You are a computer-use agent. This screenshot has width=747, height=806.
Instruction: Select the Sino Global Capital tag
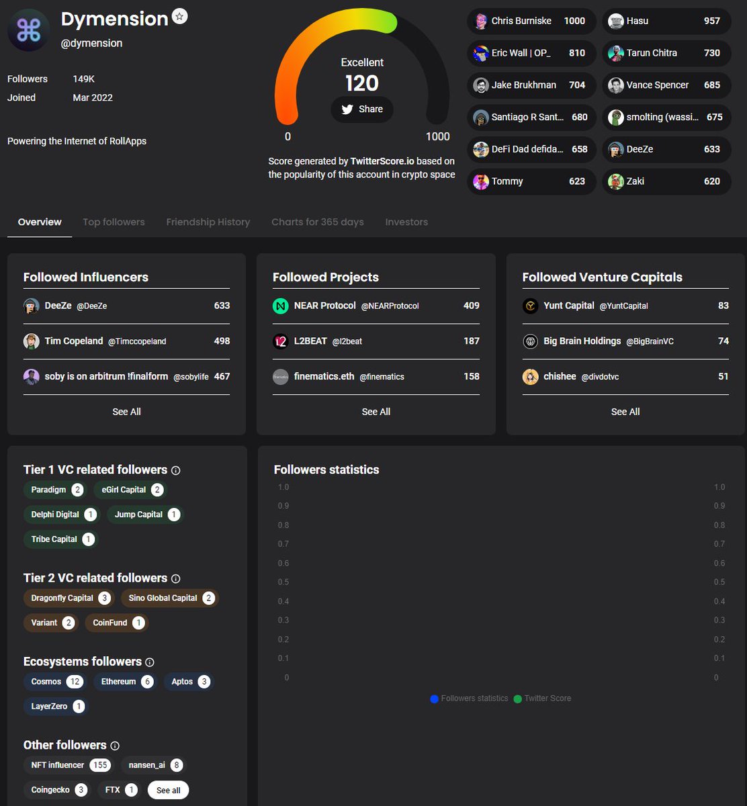(170, 598)
